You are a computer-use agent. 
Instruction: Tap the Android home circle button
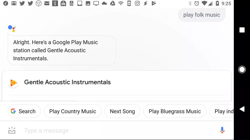[x=242, y=69]
